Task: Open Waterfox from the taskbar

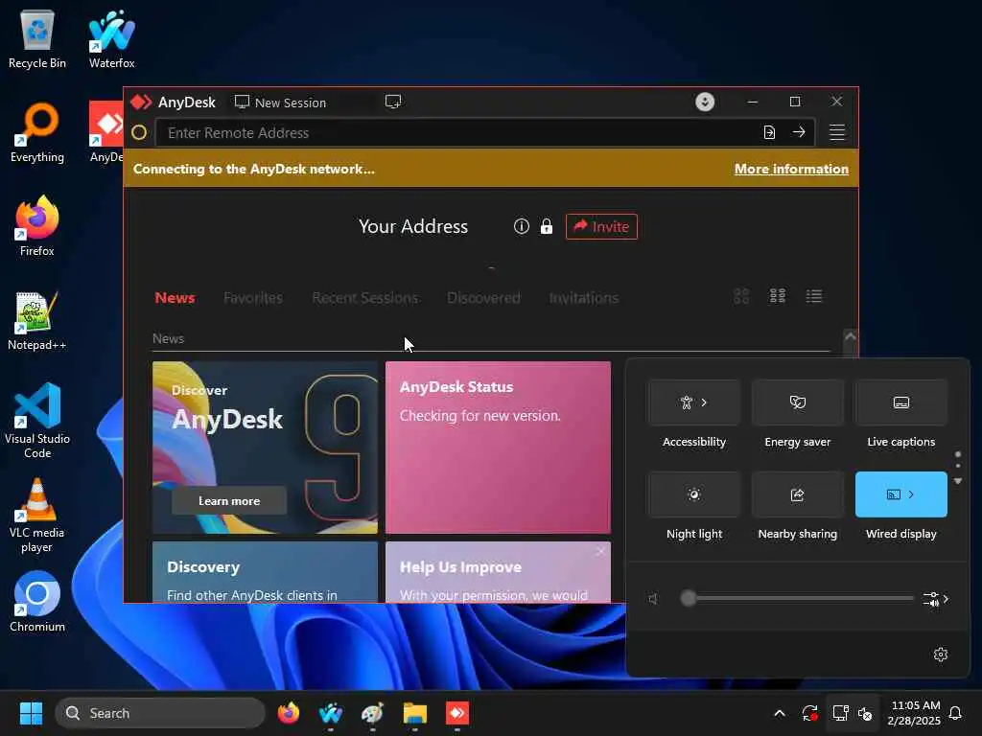Action: 330,713
